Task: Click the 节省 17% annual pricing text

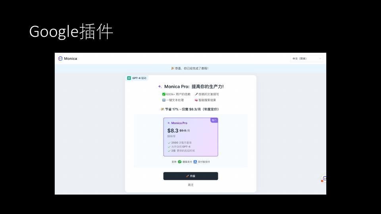Action: 190,109
